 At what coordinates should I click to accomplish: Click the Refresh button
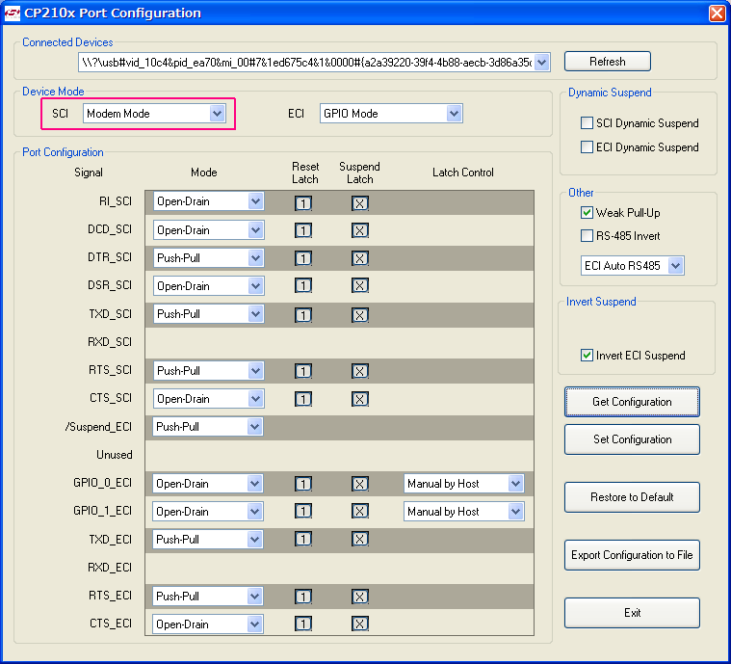[x=608, y=61]
